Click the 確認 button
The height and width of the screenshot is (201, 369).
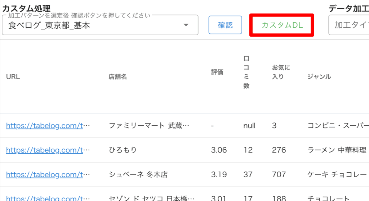(225, 25)
